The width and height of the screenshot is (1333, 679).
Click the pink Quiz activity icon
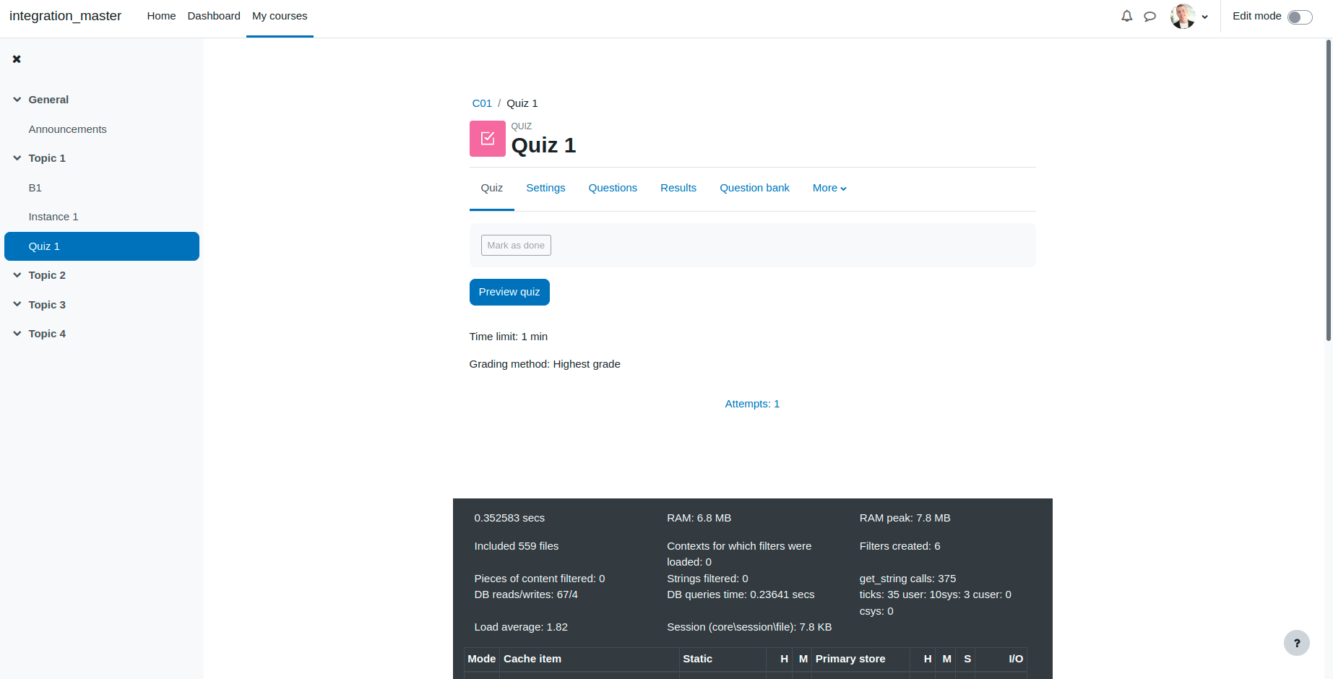[x=488, y=139]
